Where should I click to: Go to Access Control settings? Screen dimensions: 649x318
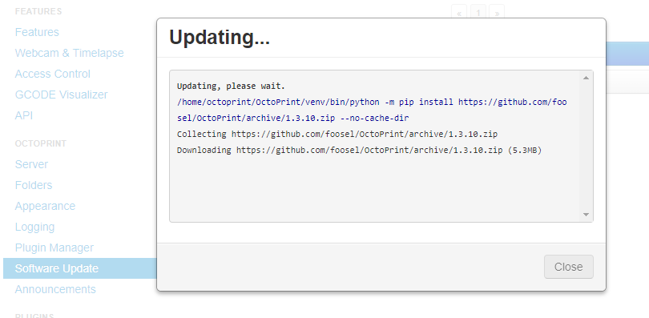tap(53, 74)
